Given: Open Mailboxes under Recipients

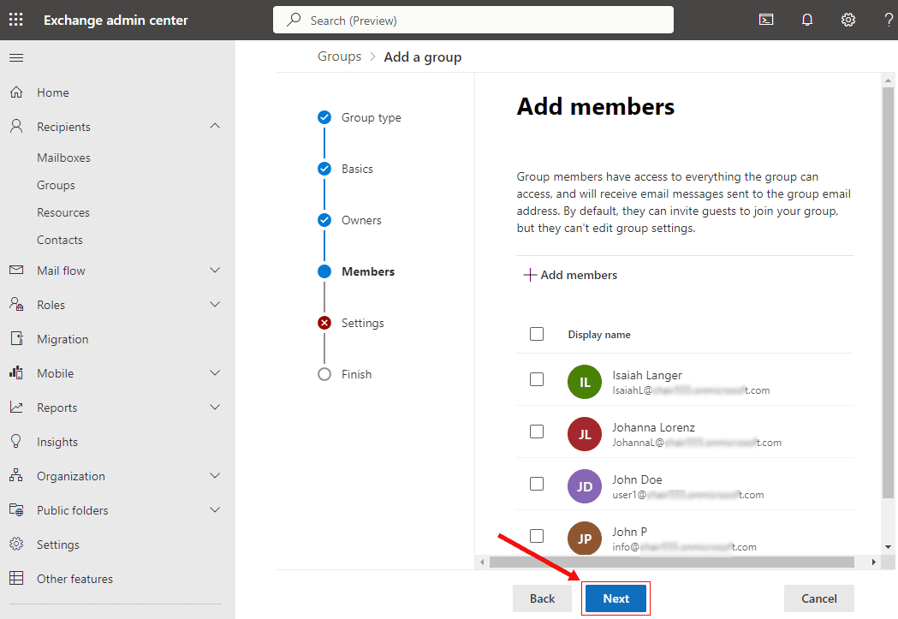Looking at the screenshot, I should (63, 158).
